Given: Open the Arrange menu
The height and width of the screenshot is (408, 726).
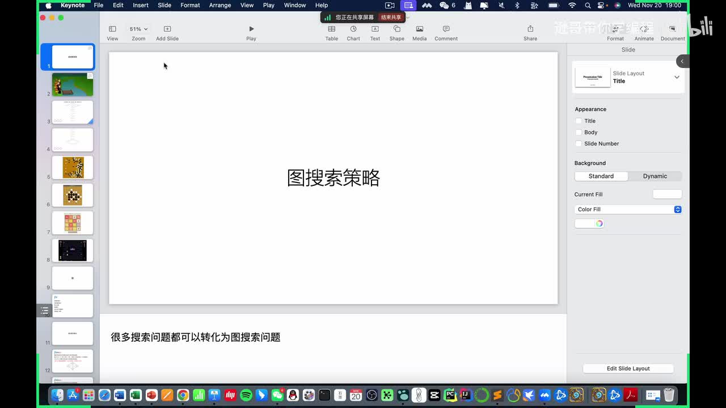Looking at the screenshot, I should point(220,5).
